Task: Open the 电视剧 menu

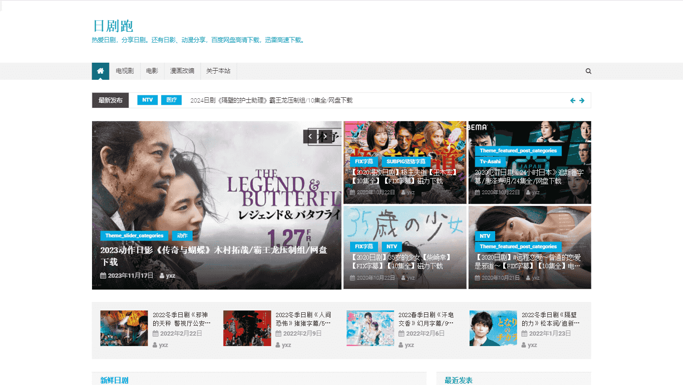Action: pos(125,71)
